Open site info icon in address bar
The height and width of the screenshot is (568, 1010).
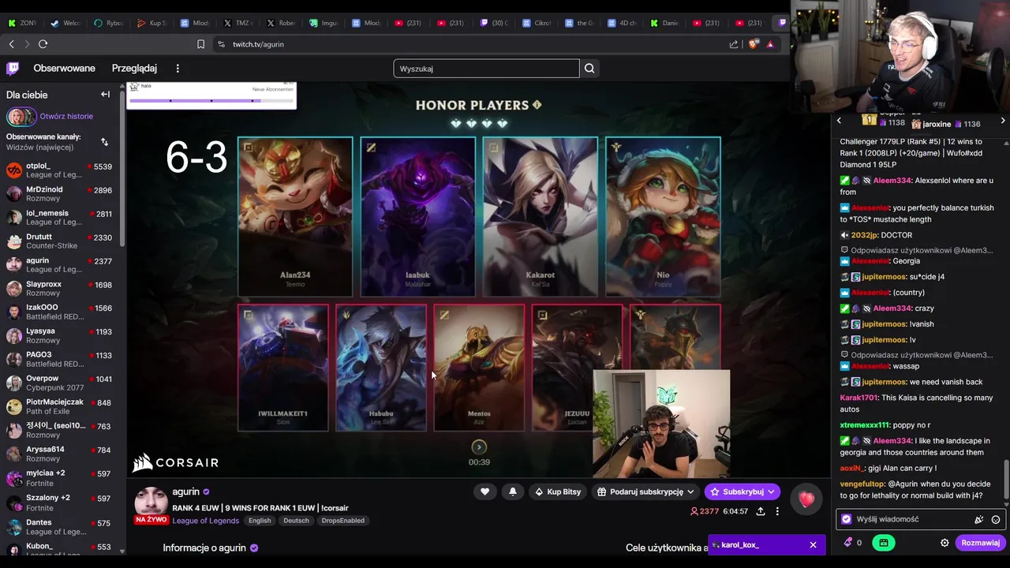click(221, 44)
